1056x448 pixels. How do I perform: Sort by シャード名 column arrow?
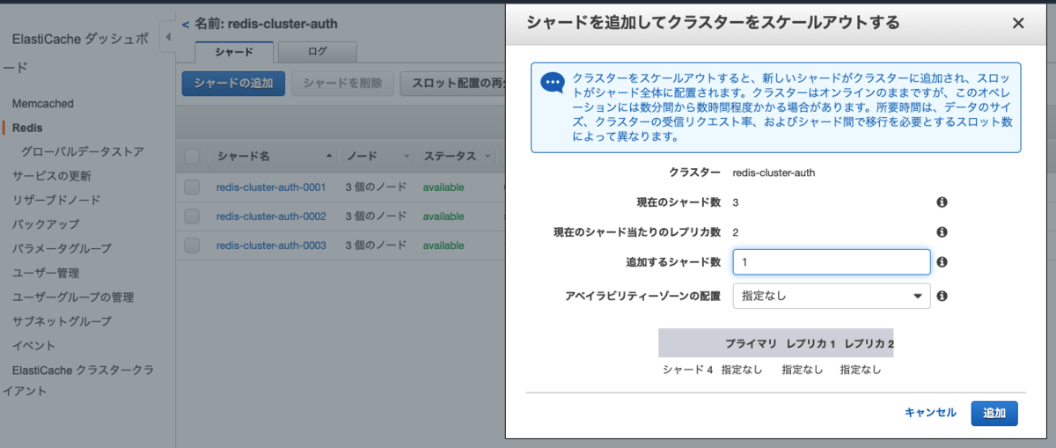(329, 156)
